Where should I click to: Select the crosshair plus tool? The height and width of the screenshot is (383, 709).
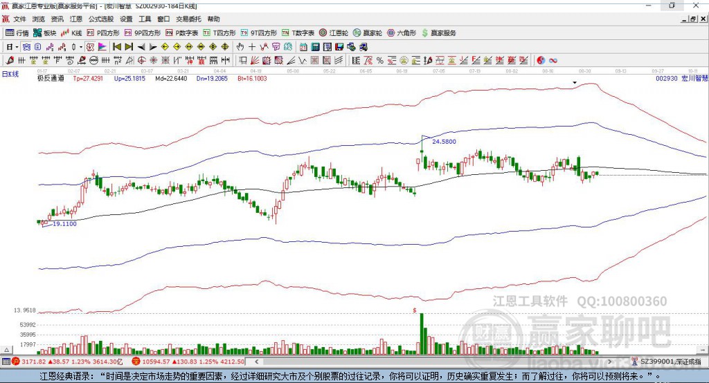click(252, 47)
